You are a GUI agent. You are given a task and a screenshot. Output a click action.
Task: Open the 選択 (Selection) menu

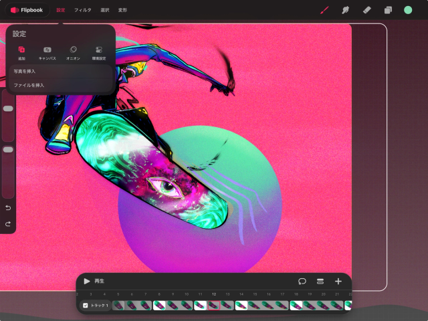(104, 10)
